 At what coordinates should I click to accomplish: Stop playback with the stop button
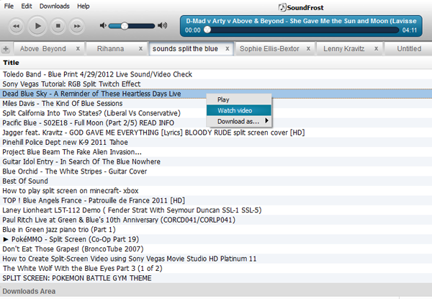pos(58,26)
